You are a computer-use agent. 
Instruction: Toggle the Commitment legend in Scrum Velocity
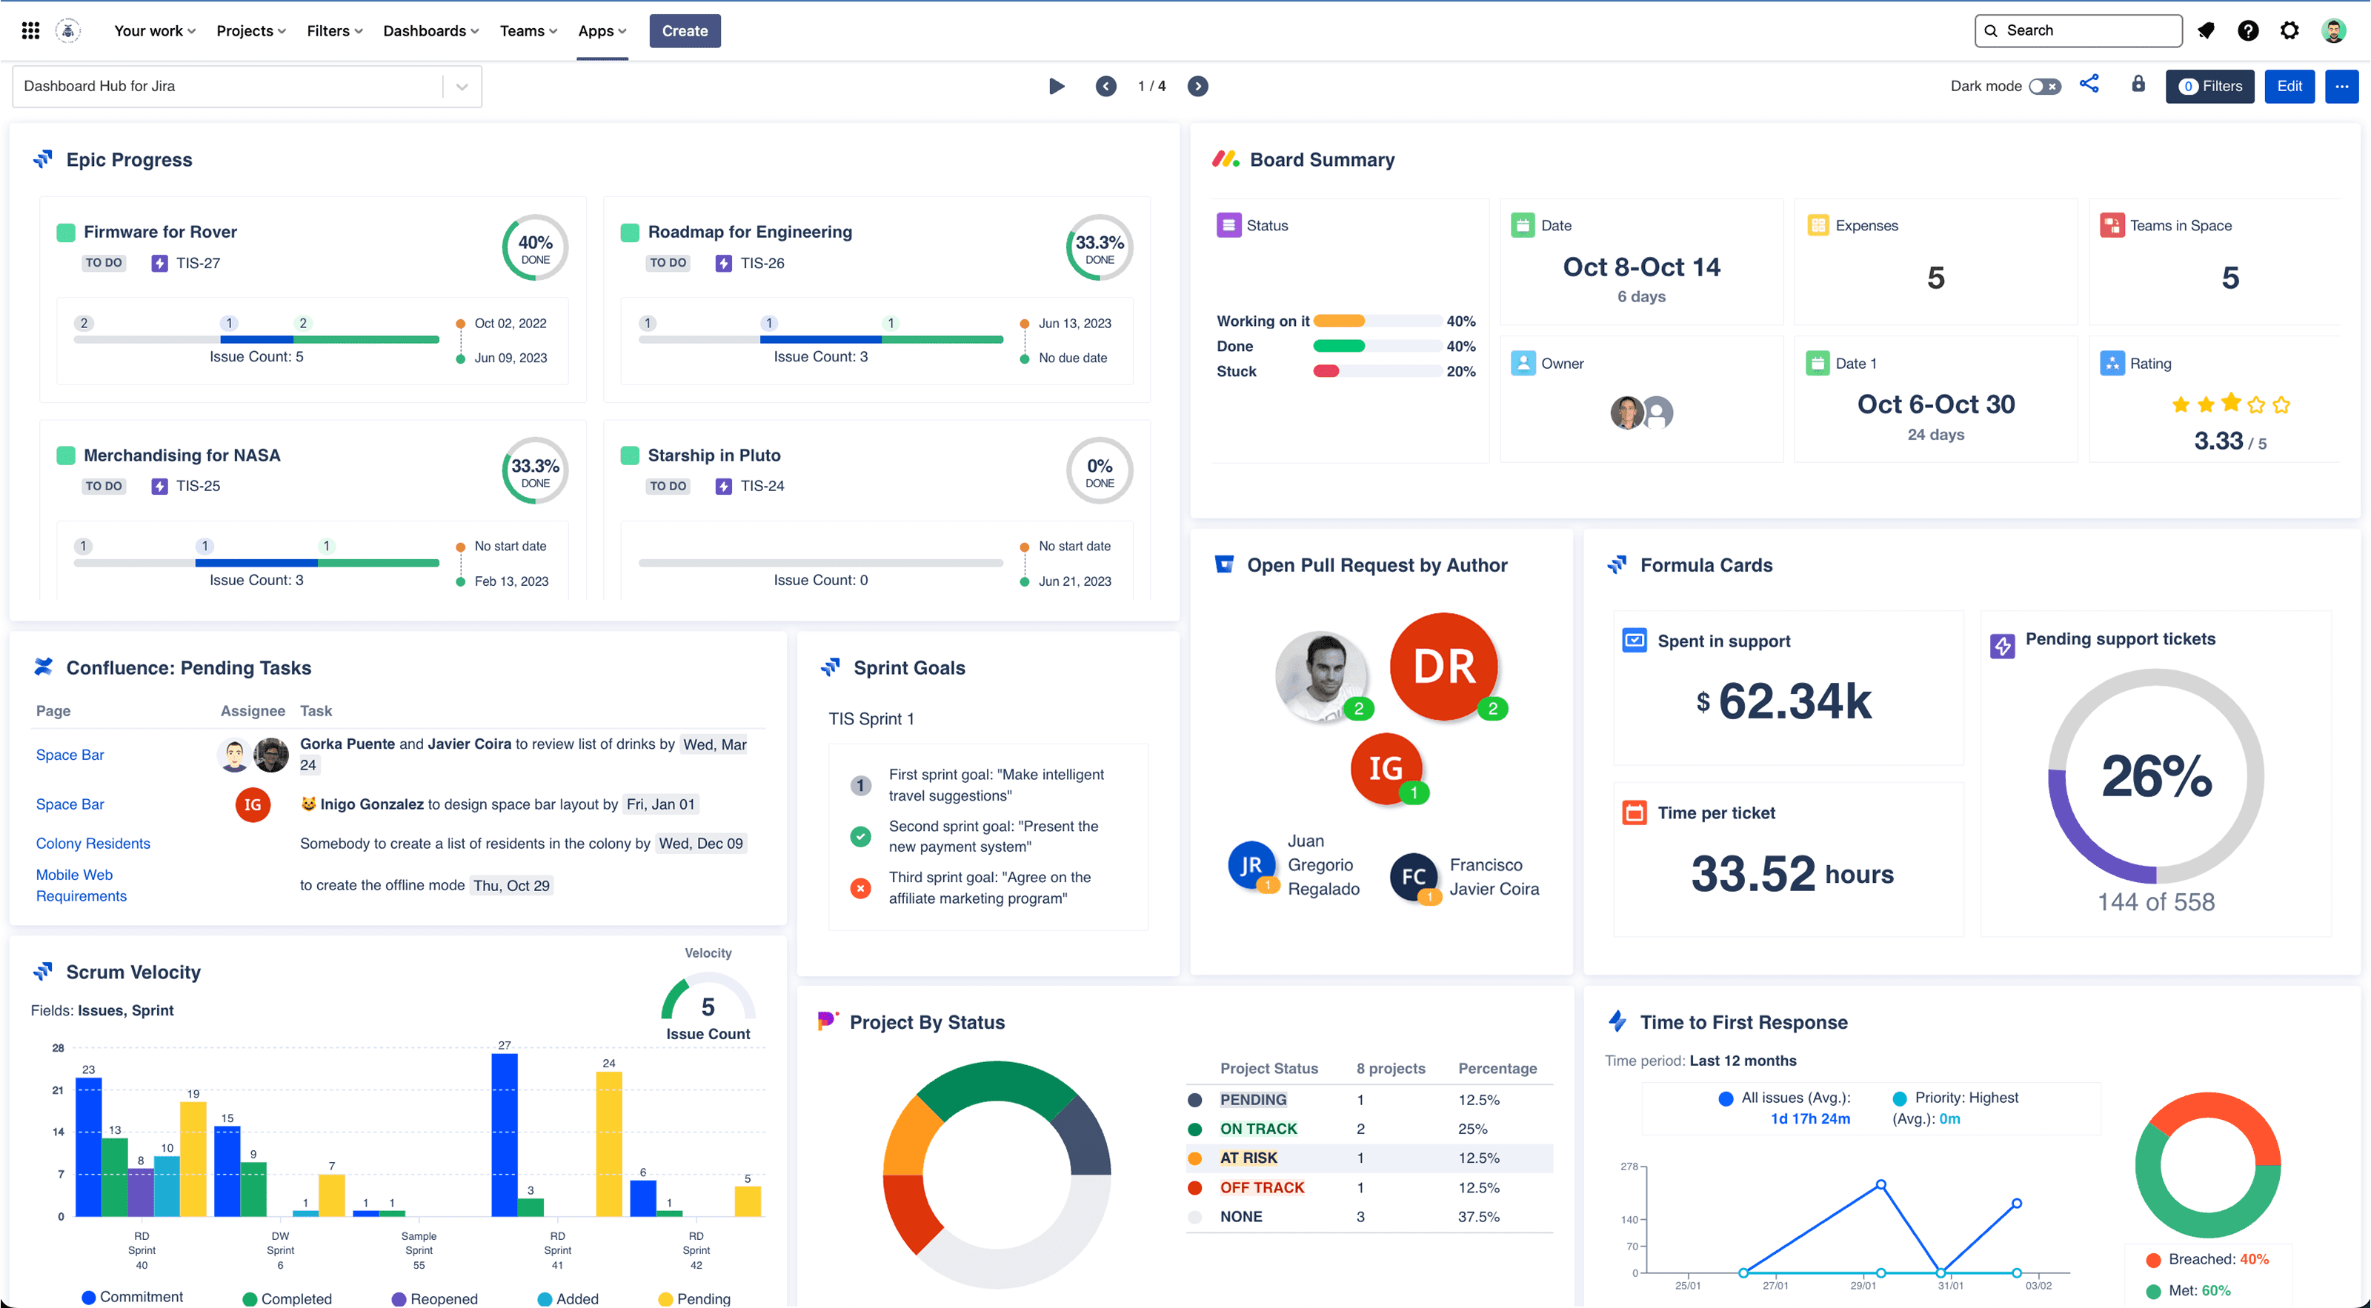click(132, 1297)
